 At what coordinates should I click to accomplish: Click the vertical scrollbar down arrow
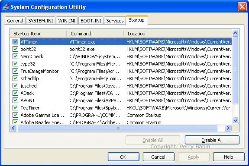click(235, 120)
